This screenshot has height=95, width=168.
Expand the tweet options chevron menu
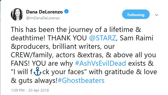point(157,15)
